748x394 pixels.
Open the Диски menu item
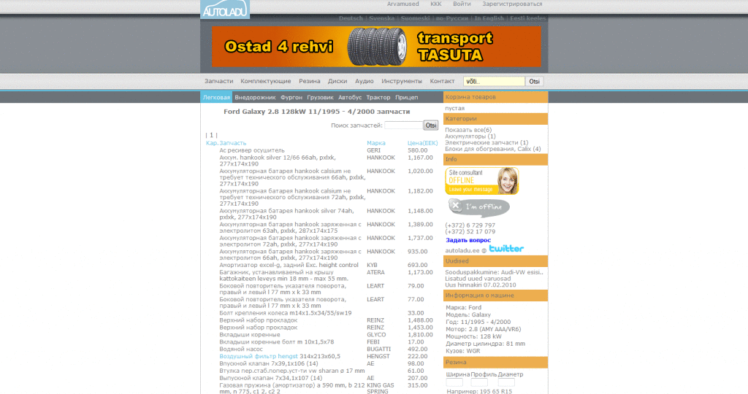(x=337, y=81)
